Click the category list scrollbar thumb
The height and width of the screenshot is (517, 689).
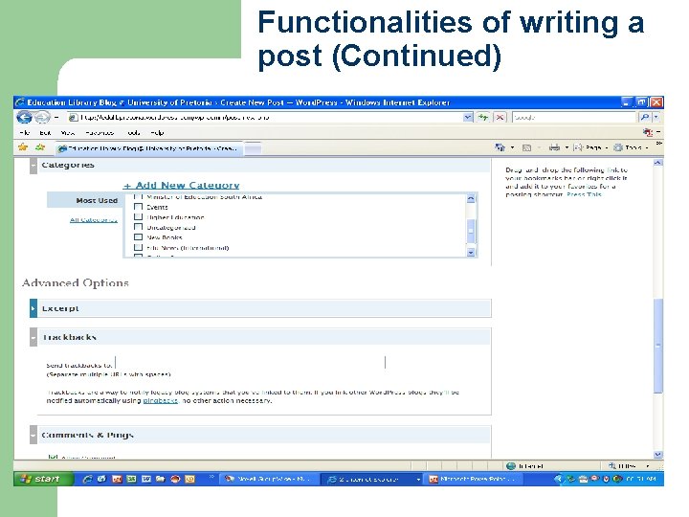tap(471, 231)
